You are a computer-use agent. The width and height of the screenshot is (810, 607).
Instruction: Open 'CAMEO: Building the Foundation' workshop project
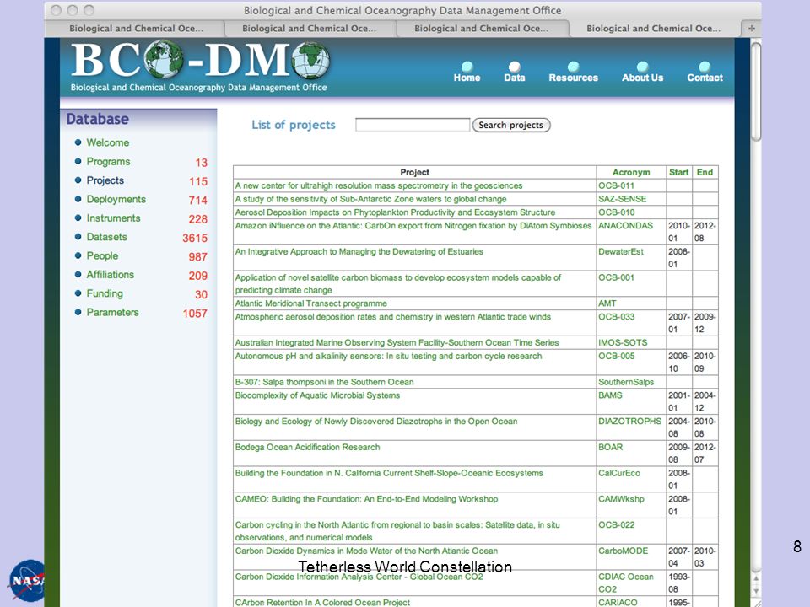pyautogui.click(x=366, y=499)
